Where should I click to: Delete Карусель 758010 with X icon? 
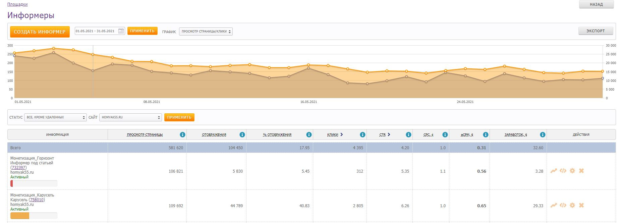point(581,205)
